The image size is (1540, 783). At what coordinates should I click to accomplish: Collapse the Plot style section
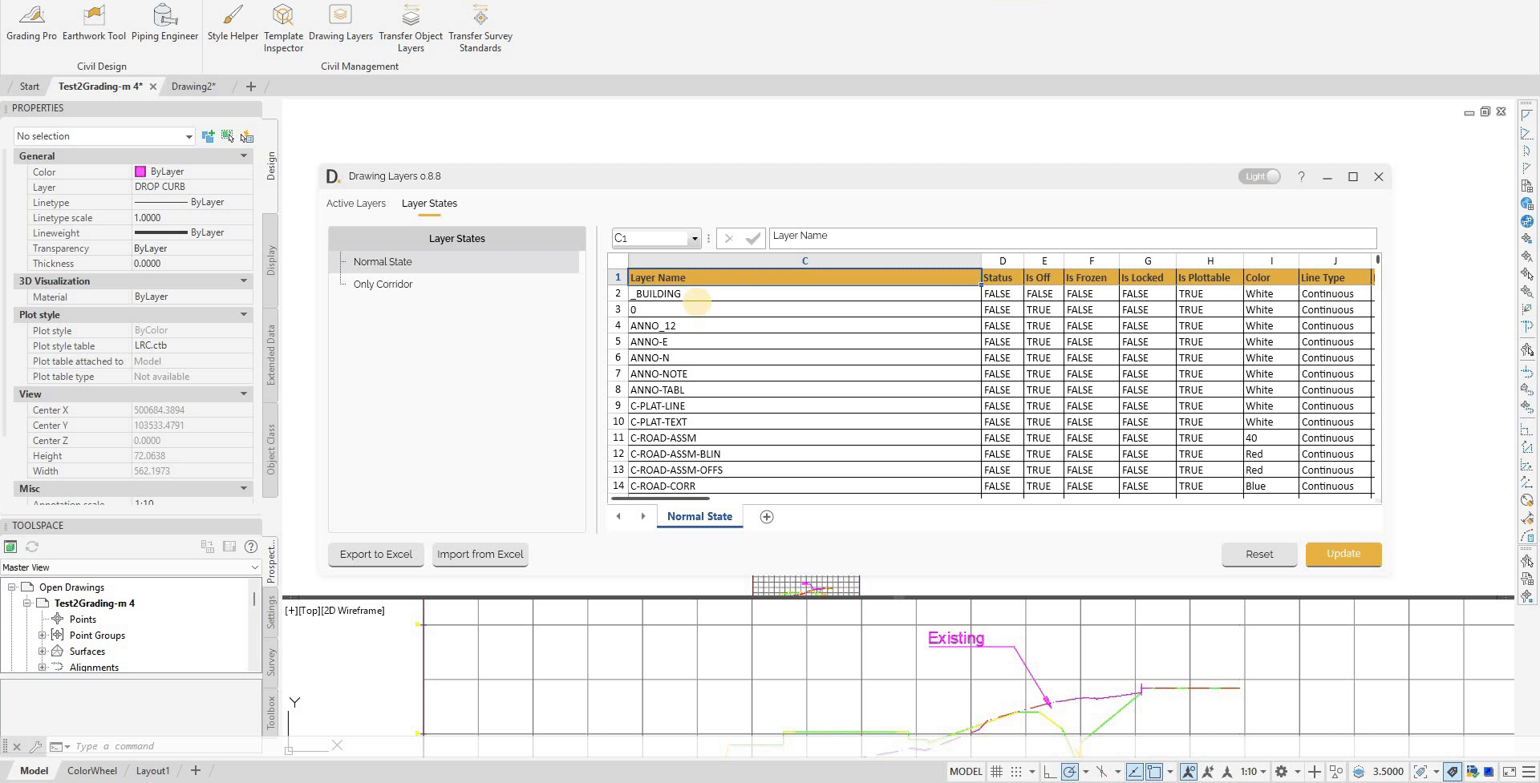coord(245,314)
